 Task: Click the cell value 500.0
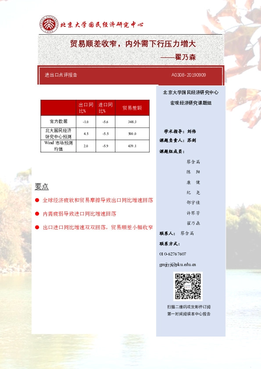132,134
